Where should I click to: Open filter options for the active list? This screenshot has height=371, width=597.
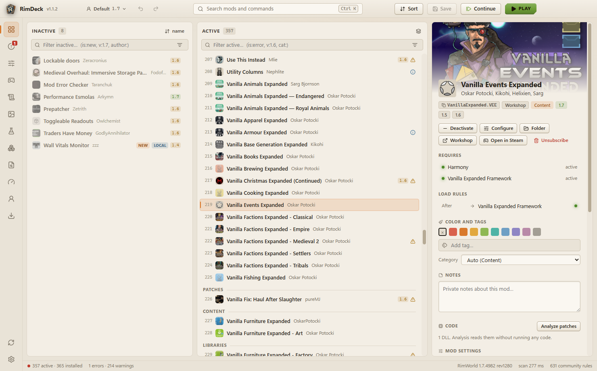click(x=415, y=45)
